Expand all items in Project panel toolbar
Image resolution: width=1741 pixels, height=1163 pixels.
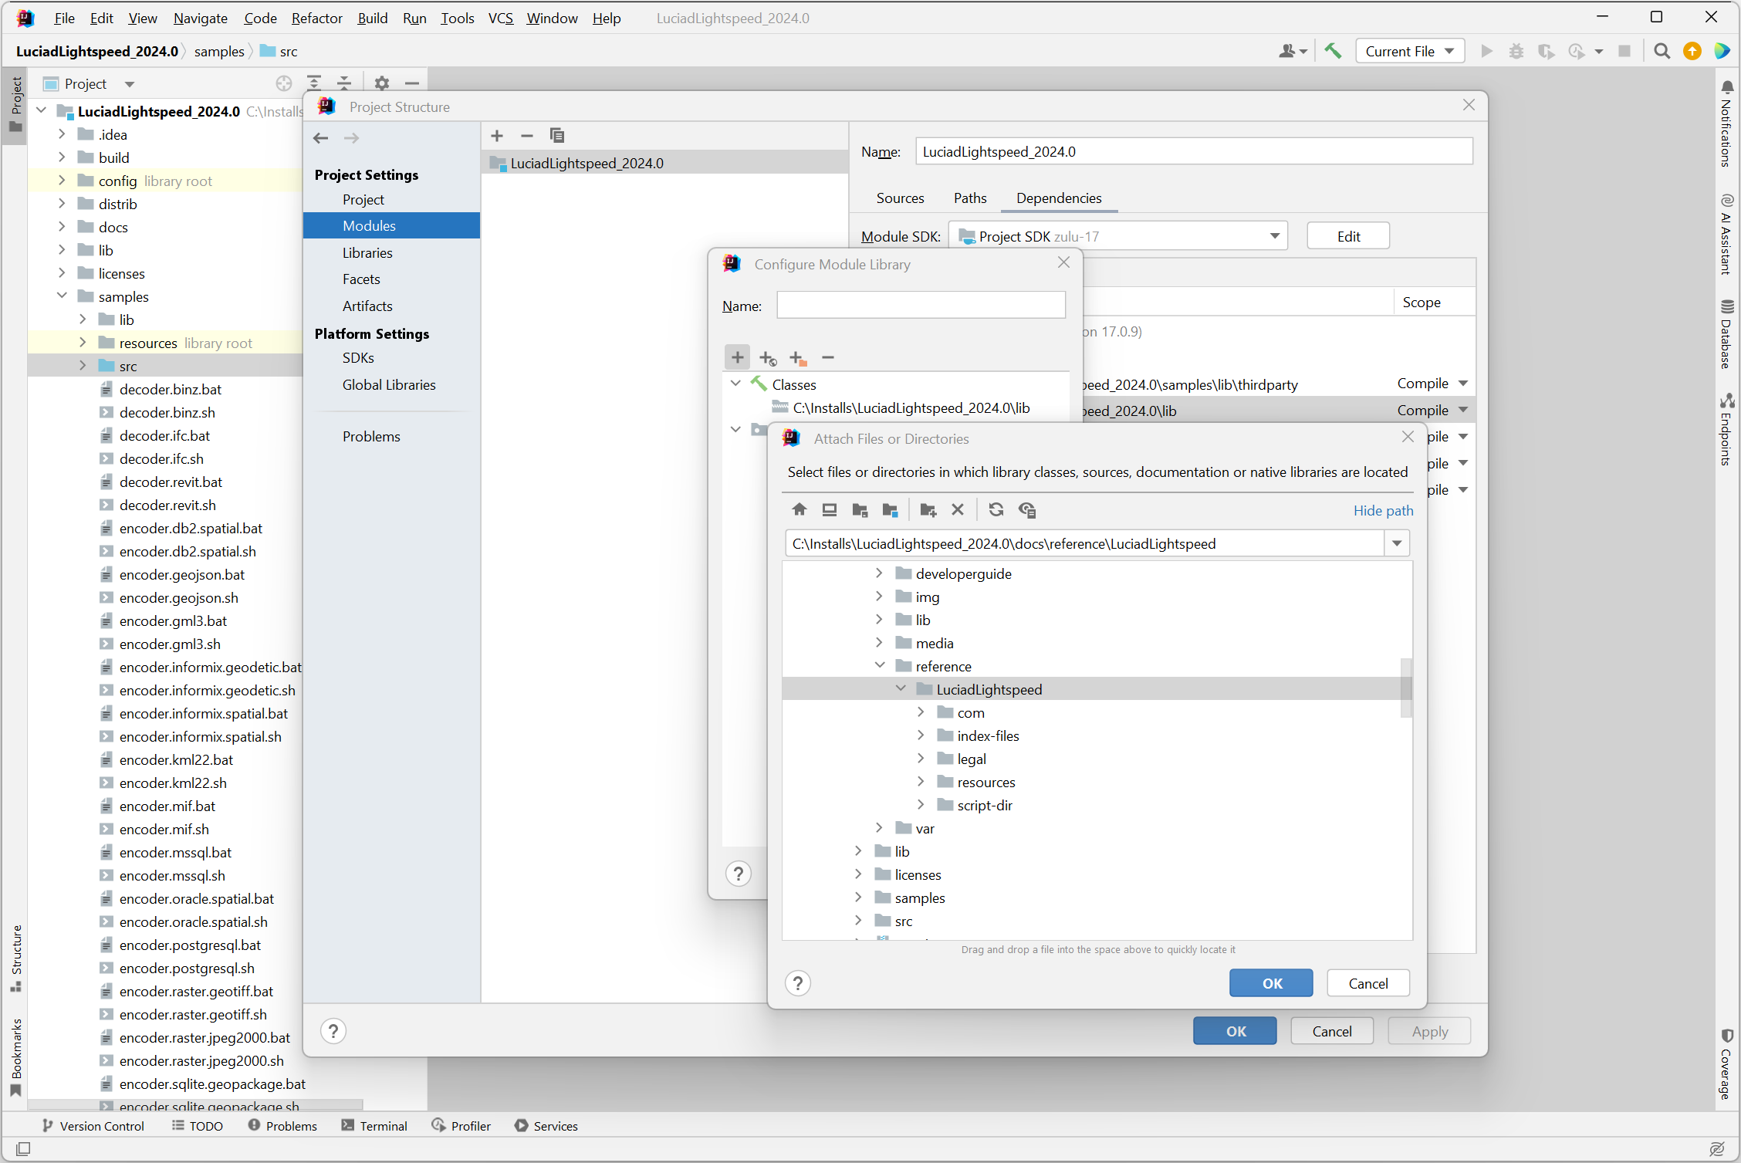pyautogui.click(x=314, y=83)
